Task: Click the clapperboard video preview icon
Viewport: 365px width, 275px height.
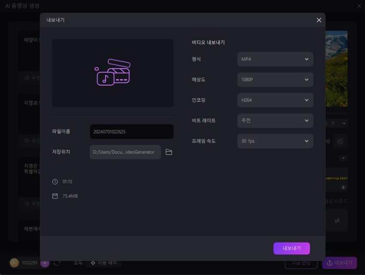Action: pyautogui.click(x=113, y=73)
